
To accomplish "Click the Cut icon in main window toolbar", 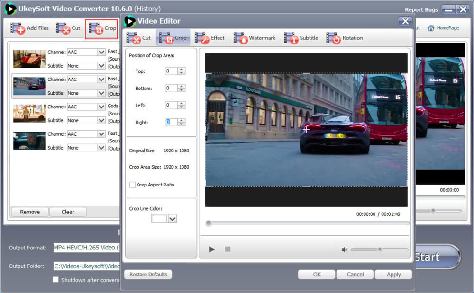I will click(63, 28).
